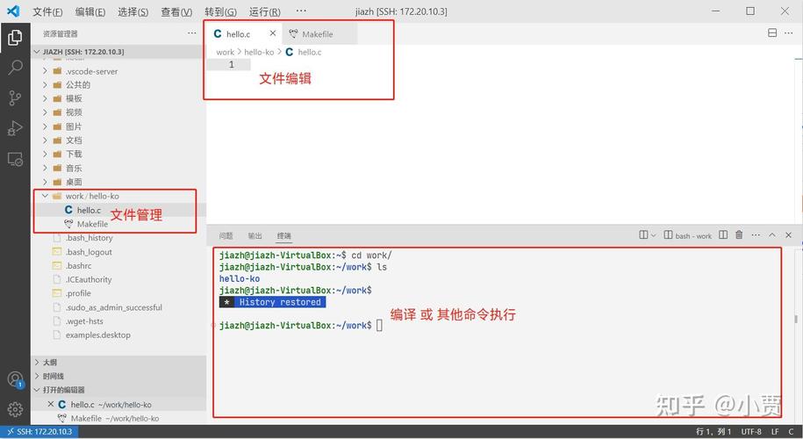803x439 pixels.
Task: Maximize the terminal panel with caret
Action: point(772,235)
